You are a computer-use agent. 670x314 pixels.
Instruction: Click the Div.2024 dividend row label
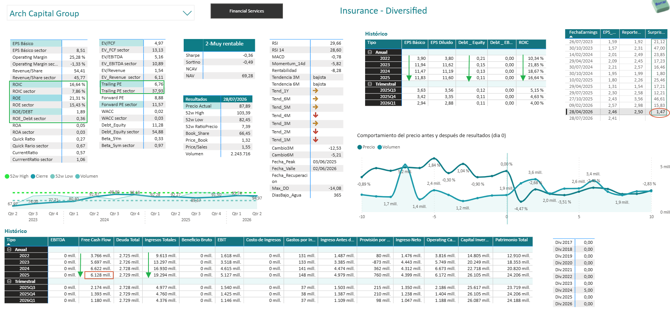(x=564, y=290)
